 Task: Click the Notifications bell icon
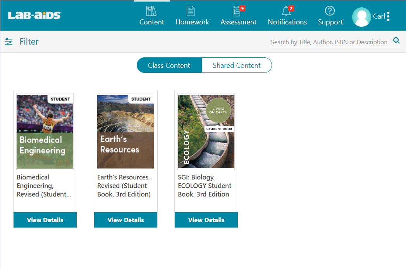point(286,11)
